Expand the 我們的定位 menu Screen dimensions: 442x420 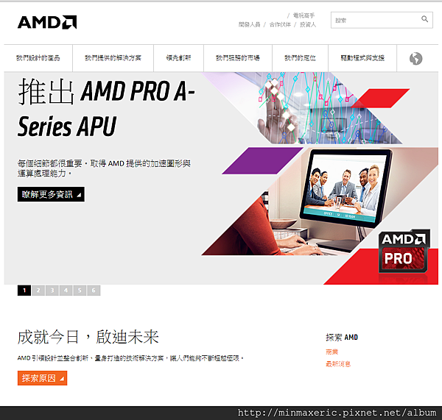(x=301, y=58)
